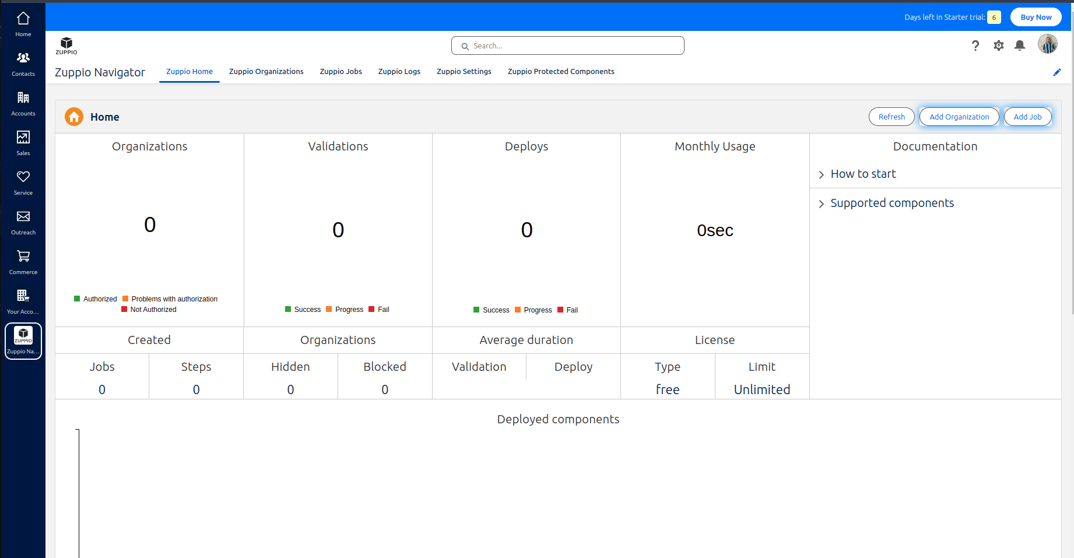Click the free license type value
Screen dimensions: 1074x558
(x=668, y=389)
